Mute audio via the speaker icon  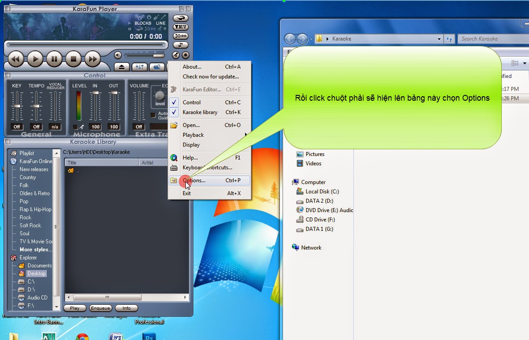click(118, 55)
